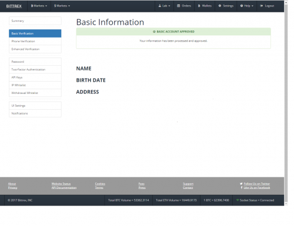Open the Notifications settings page
Screen dimensions: 294x226
coord(35,113)
